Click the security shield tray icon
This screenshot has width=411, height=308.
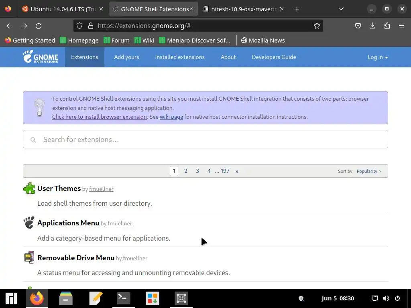pyautogui.click(x=301, y=298)
